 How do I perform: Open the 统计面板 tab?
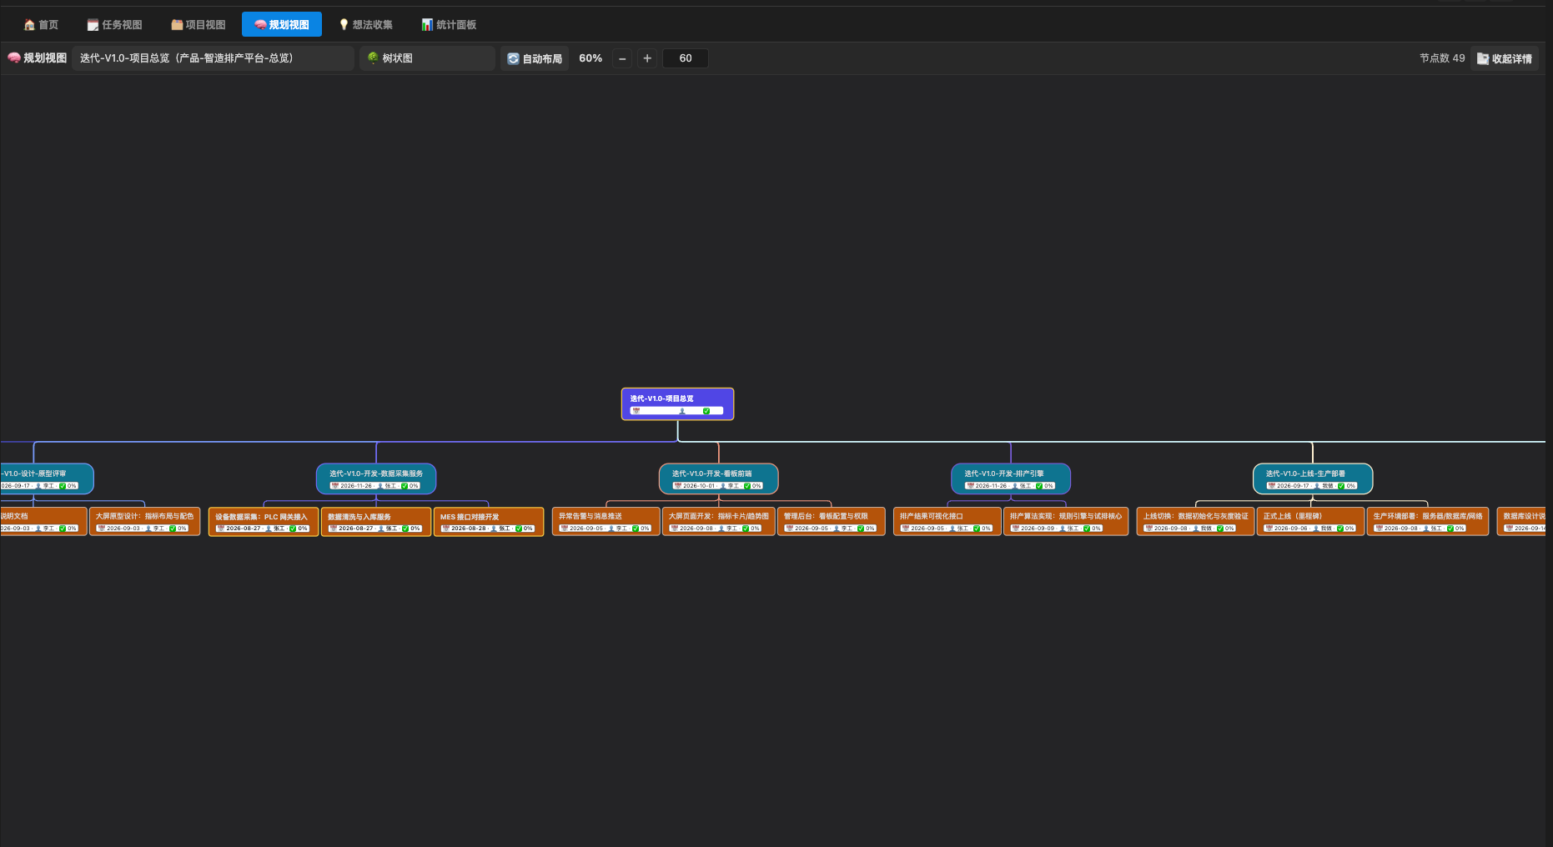[449, 25]
